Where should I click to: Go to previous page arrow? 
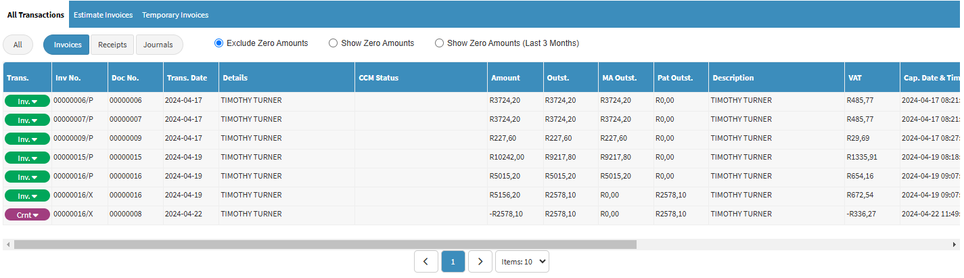tap(426, 261)
